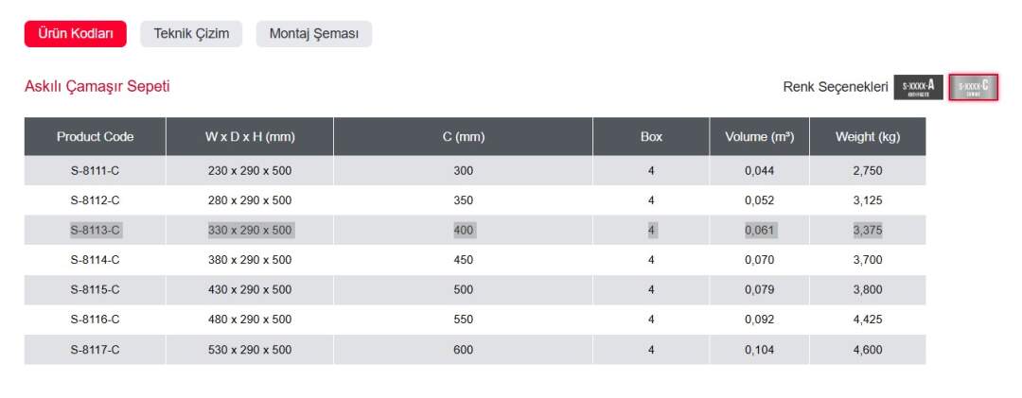Select product code S-8115-C
The image size is (1022, 398).
(x=95, y=290)
